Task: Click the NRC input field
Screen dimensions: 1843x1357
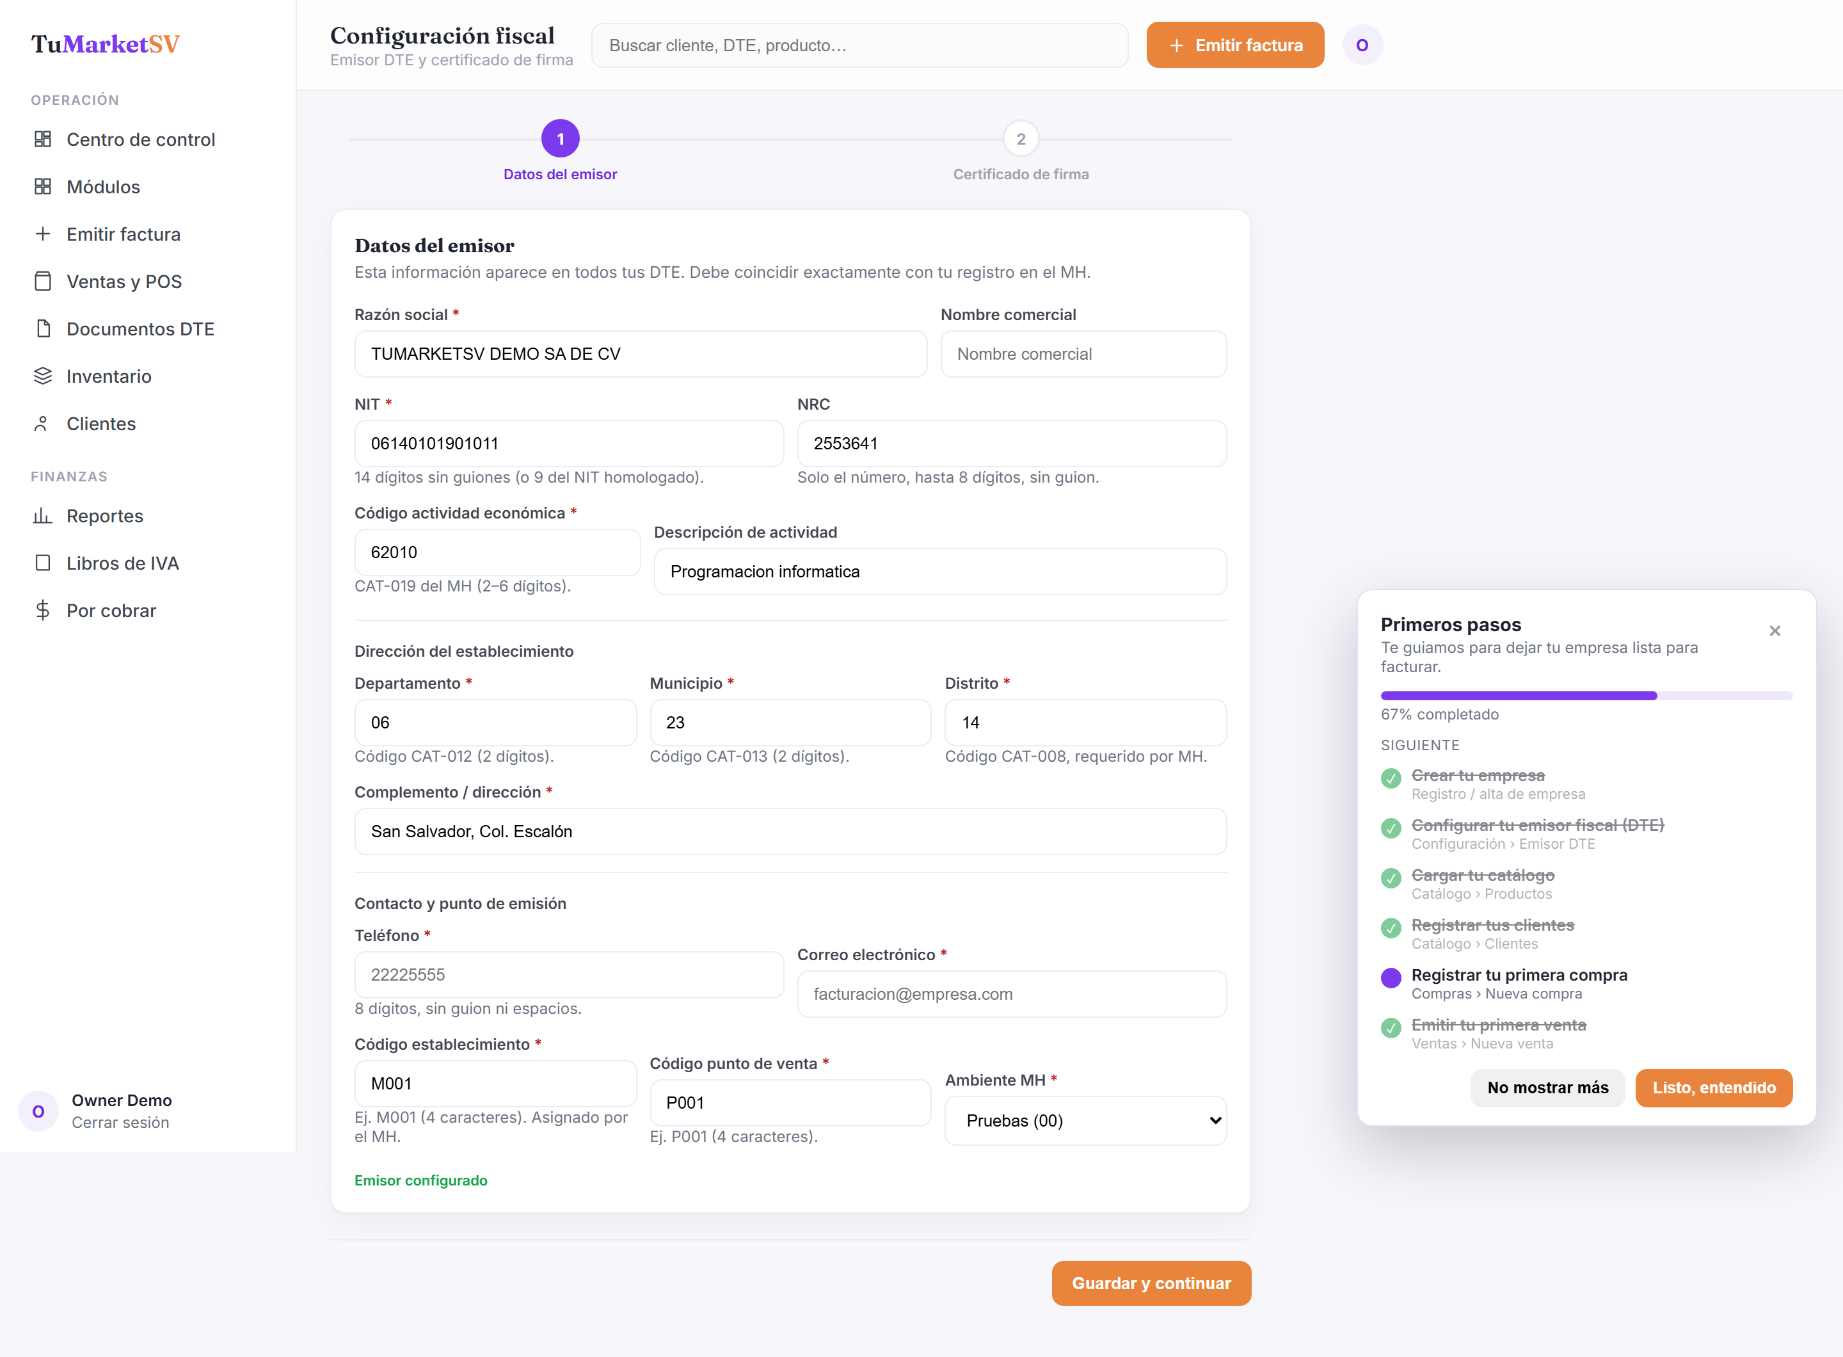Action: tap(1012, 444)
